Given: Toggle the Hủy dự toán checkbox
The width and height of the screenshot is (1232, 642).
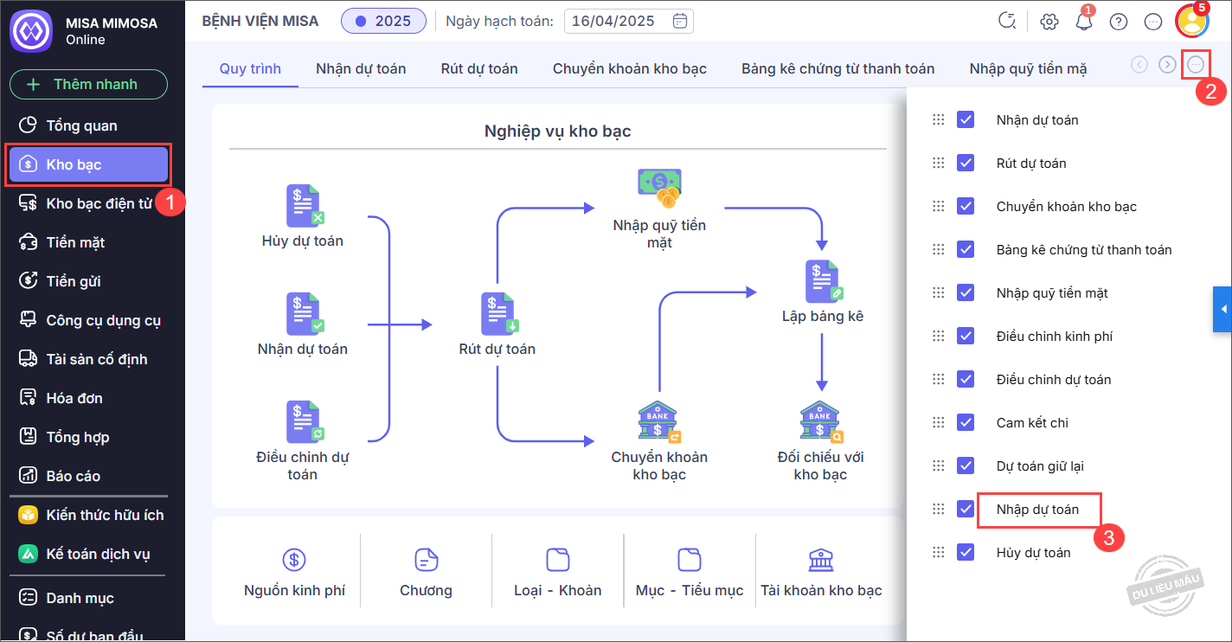Looking at the screenshot, I should point(966,552).
